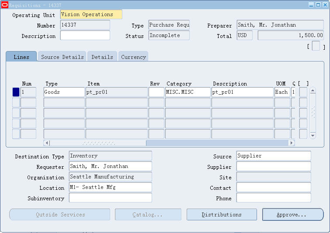Click the Status field showing Incomplete
Image resolution: width=330 pixels, height=233 pixels.
pyautogui.click(x=169, y=35)
